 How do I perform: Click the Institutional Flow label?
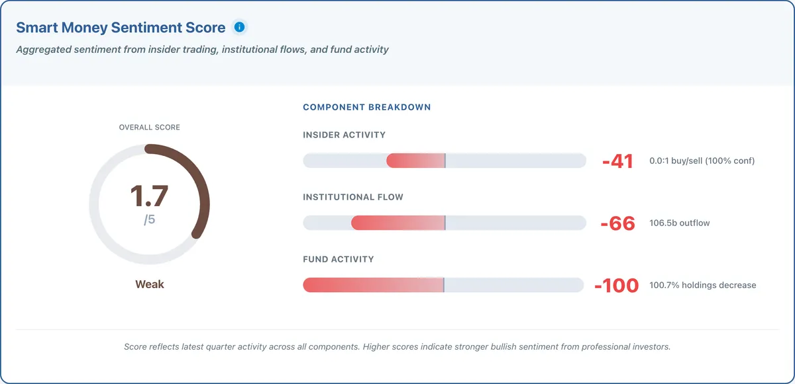click(353, 197)
